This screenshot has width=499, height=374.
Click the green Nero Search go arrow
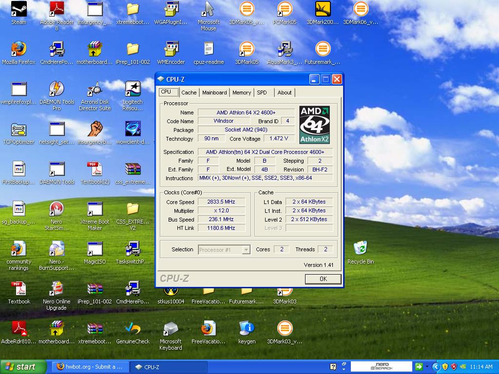tap(419, 367)
